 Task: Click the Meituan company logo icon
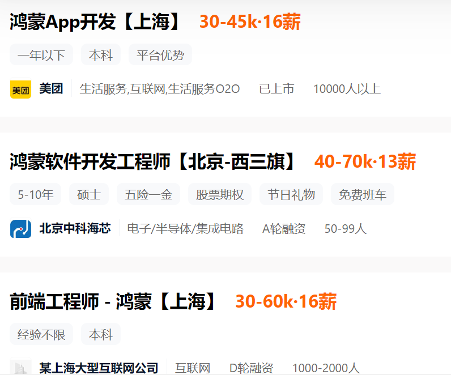[21, 90]
